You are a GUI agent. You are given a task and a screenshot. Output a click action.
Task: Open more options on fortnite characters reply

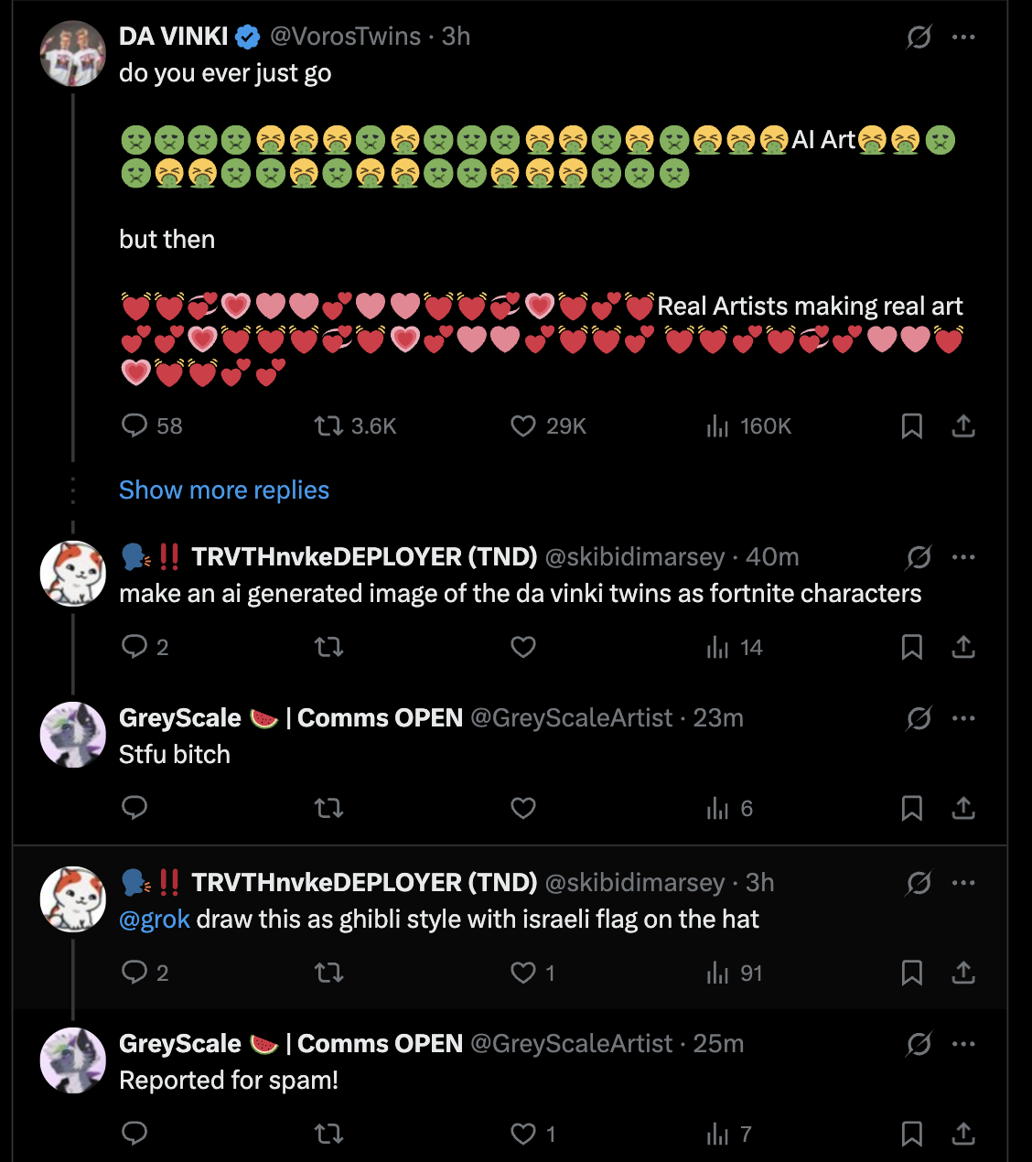[x=963, y=557]
